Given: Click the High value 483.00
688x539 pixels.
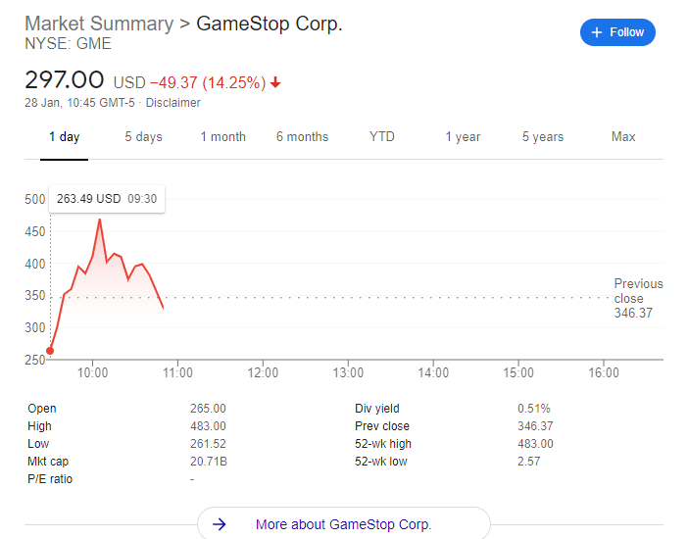Looking at the screenshot, I should pos(208,425).
